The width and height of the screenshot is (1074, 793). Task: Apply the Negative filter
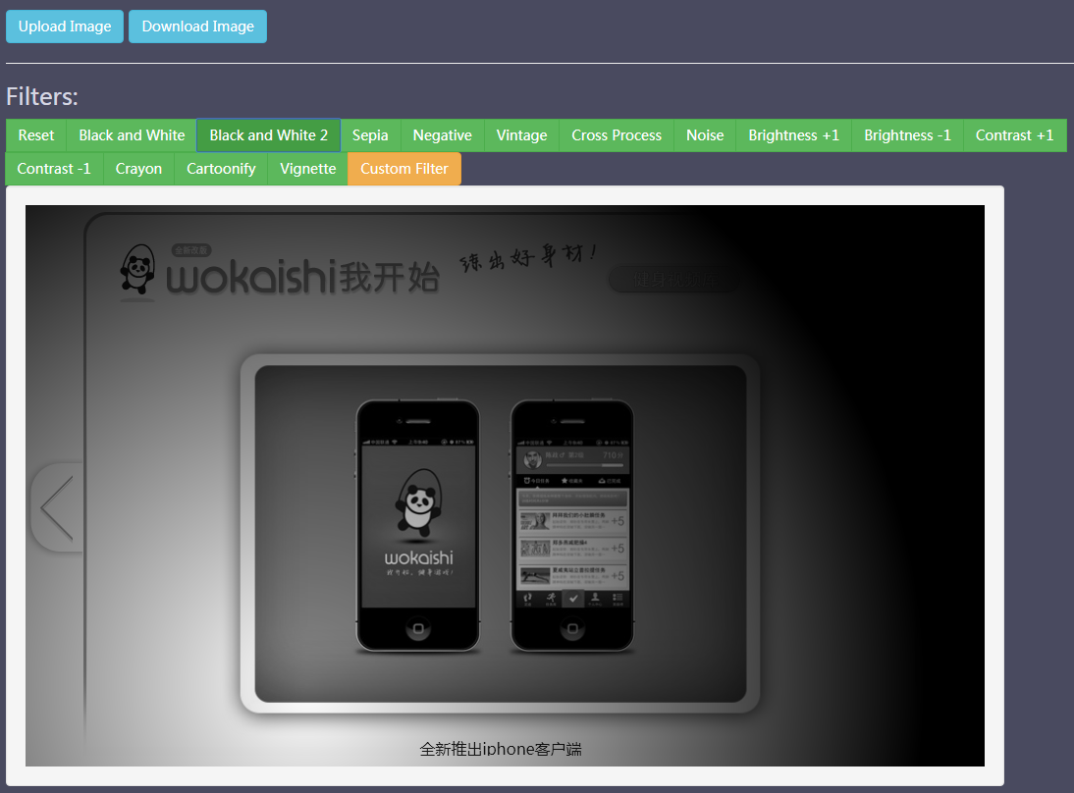tap(443, 135)
